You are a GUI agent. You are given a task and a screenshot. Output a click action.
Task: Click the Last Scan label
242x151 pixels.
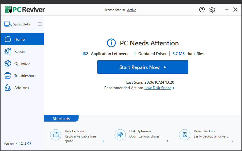pyautogui.click(x=135, y=82)
